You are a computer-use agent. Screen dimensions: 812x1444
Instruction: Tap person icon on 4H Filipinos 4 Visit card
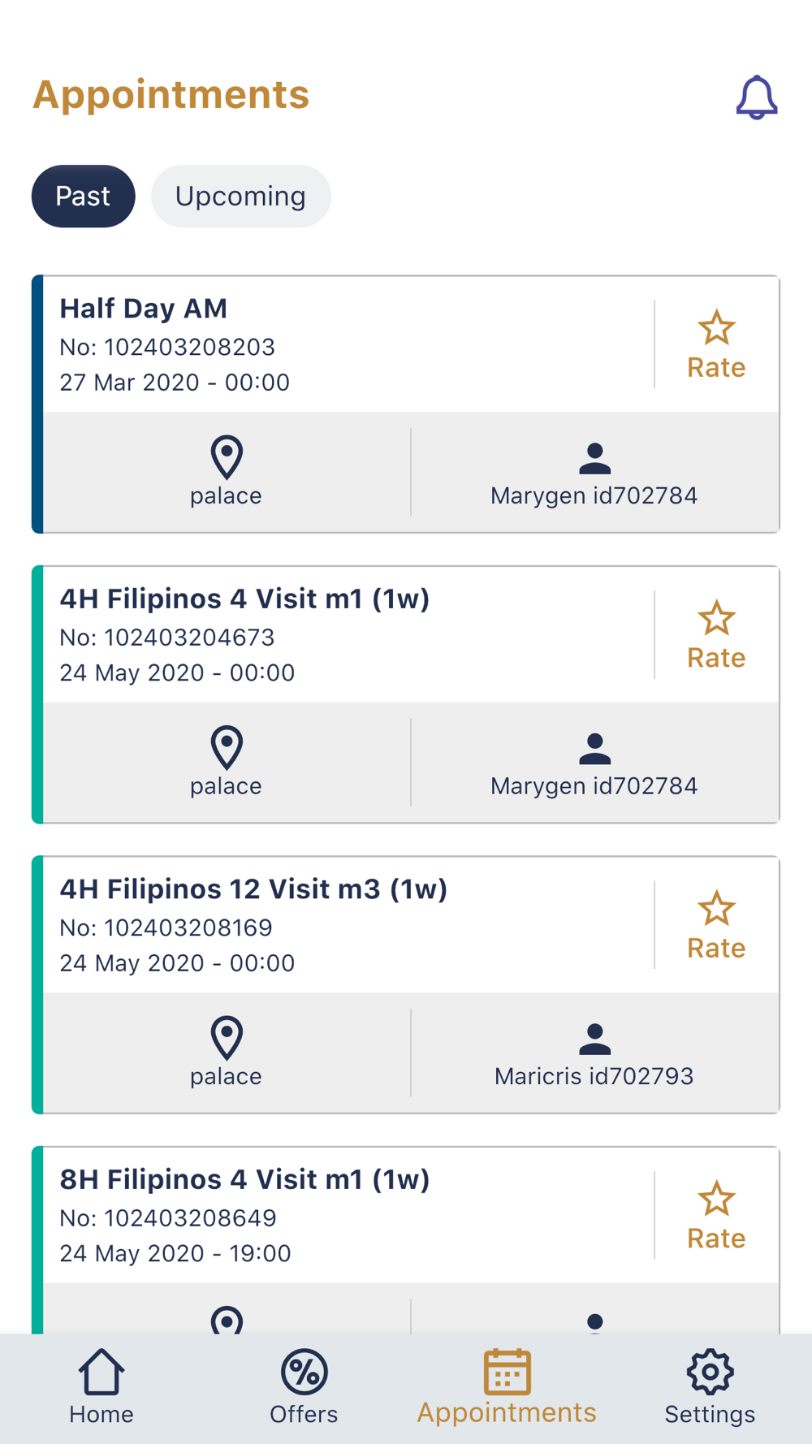(x=594, y=748)
